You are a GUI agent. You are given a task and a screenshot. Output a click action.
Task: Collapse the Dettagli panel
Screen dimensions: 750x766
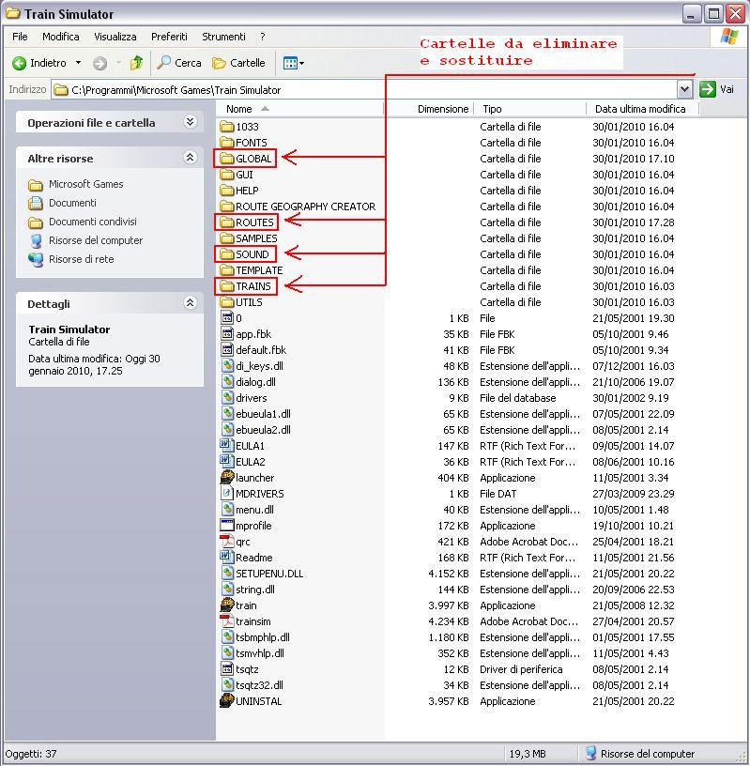(190, 303)
